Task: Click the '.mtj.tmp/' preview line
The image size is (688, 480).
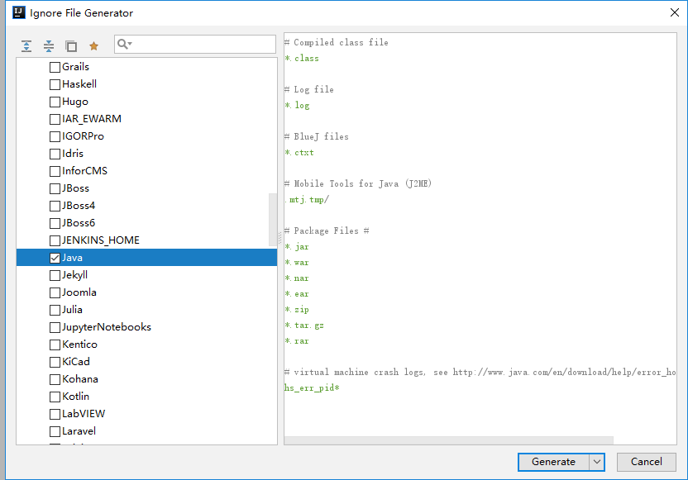Action: [307, 200]
